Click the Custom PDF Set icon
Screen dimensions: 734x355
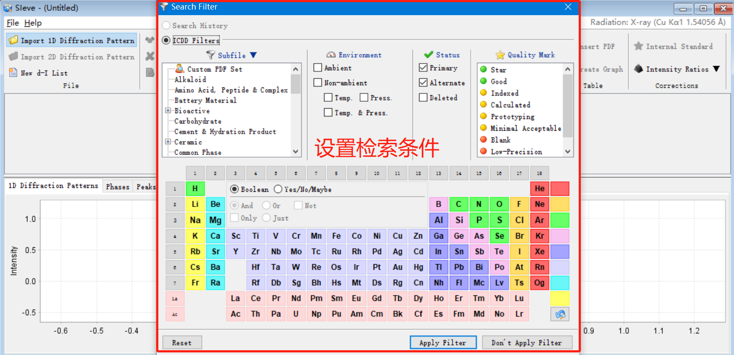[x=180, y=69]
